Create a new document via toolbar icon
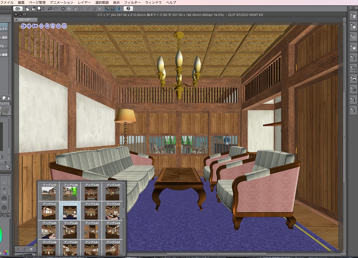This screenshot has height=258, width=358. point(28,9)
